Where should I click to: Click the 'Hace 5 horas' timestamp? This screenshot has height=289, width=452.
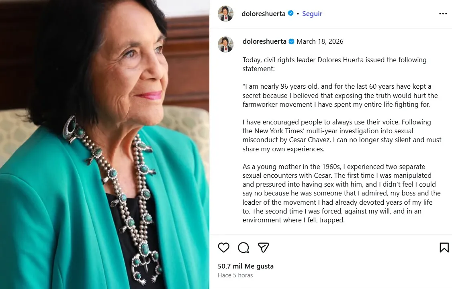235,275
